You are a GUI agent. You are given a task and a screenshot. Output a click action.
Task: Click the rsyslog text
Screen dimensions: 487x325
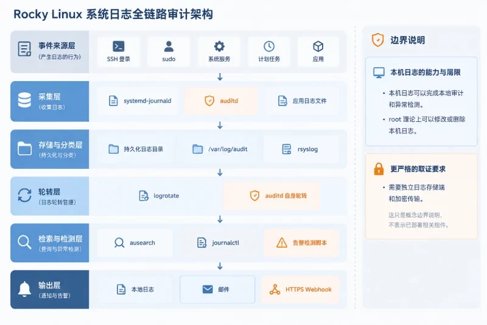pos(307,149)
